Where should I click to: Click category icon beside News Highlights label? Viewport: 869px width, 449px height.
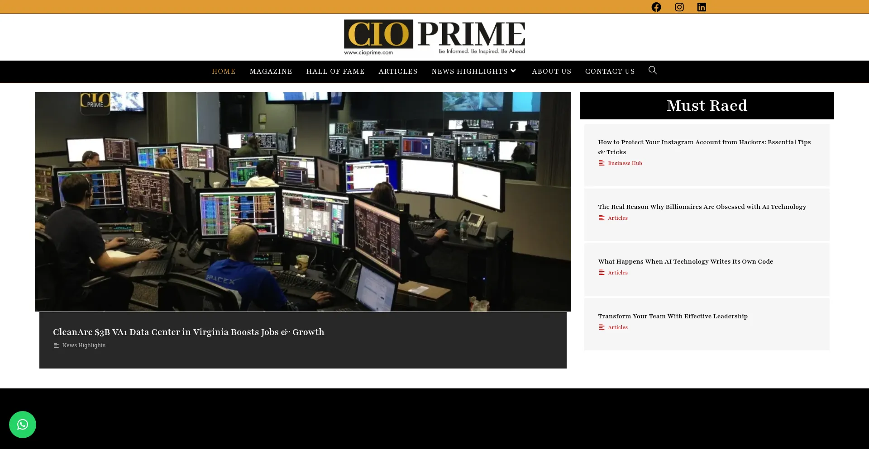click(x=56, y=345)
